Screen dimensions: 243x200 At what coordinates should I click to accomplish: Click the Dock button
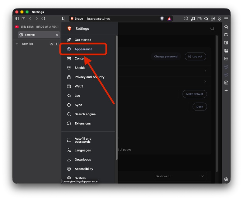tap(200, 107)
